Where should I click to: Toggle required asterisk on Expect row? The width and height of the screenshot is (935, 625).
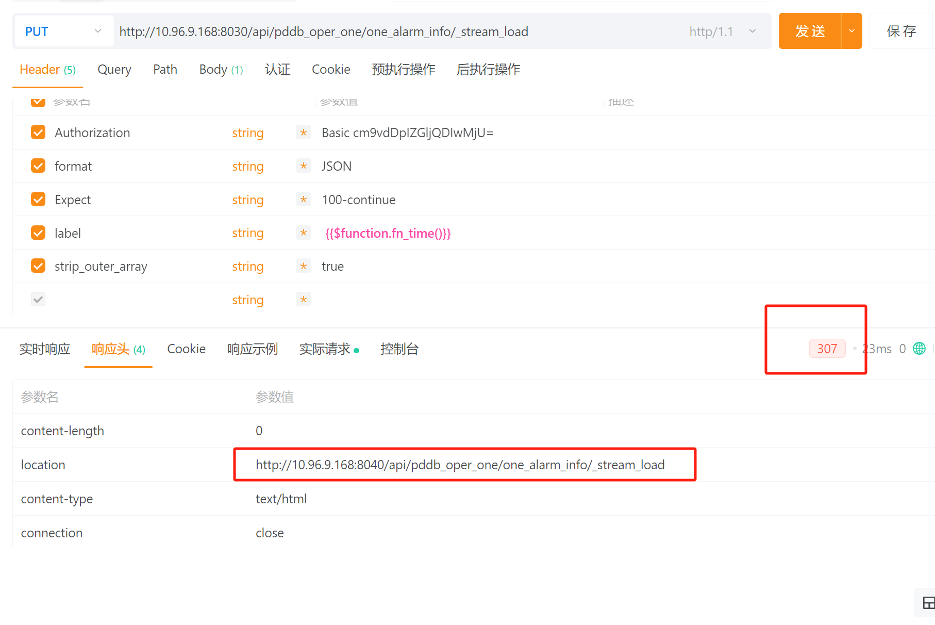(304, 200)
